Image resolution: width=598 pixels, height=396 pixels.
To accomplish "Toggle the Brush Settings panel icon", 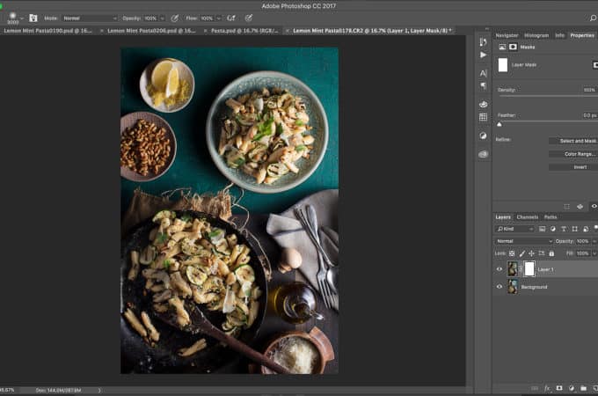I will click(33, 18).
